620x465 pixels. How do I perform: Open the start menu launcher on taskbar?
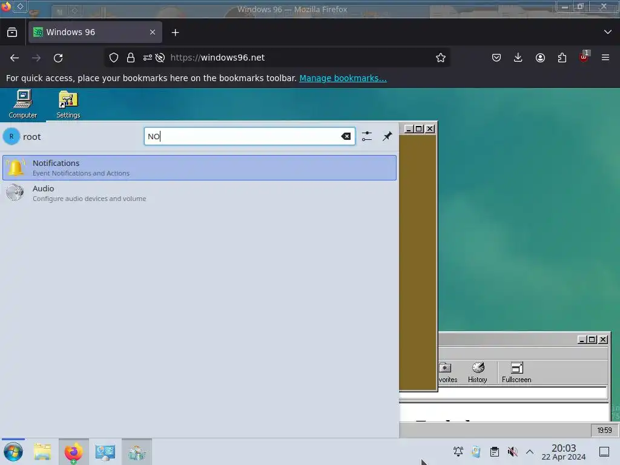[x=13, y=452]
